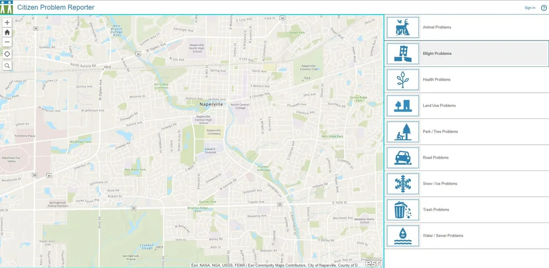549x268 pixels.
Task: Click Pioneer Greenway map label
Action: click(264, 168)
